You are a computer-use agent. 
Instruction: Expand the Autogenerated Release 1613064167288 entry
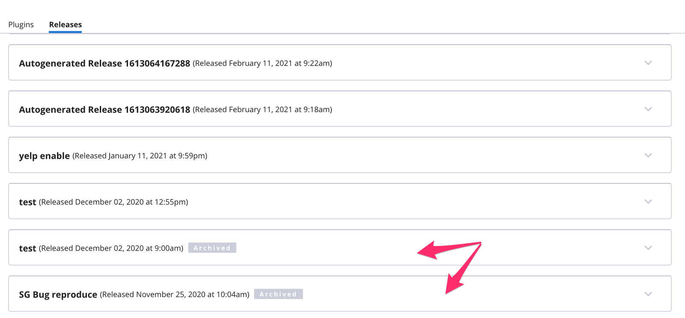(x=648, y=63)
